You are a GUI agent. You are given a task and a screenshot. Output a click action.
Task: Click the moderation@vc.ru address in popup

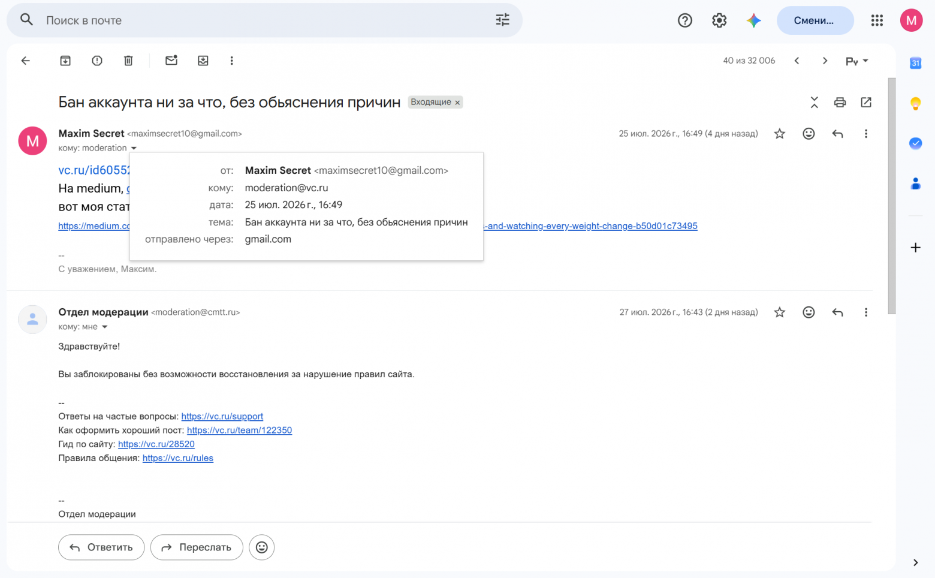pyautogui.click(x=286, y=188)
